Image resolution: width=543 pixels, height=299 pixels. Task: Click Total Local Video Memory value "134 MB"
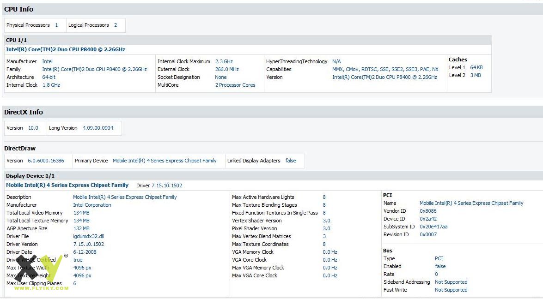81,213
